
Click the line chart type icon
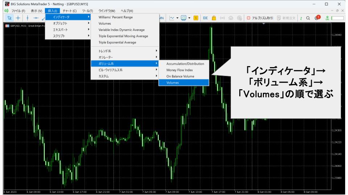coord(172,18)
